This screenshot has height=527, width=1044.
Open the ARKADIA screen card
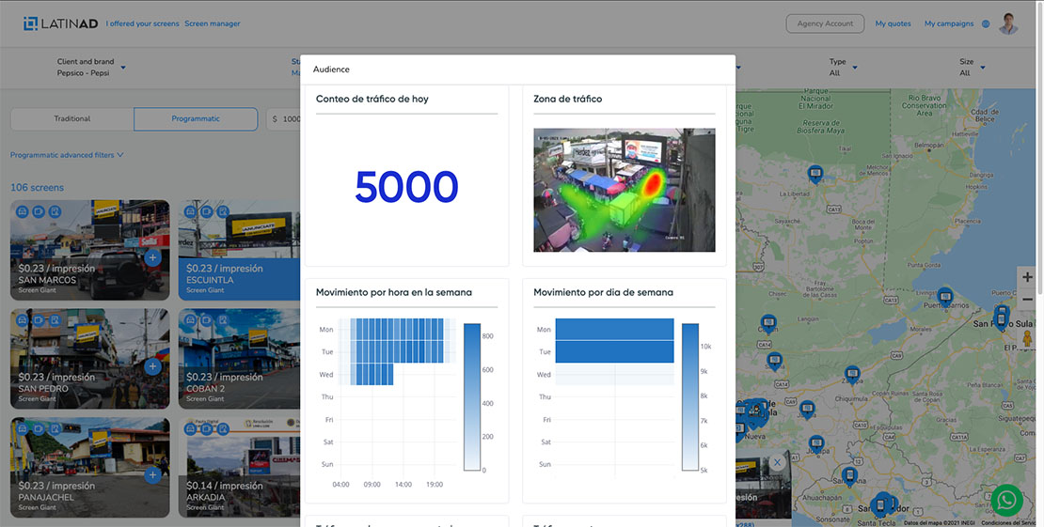238,468
